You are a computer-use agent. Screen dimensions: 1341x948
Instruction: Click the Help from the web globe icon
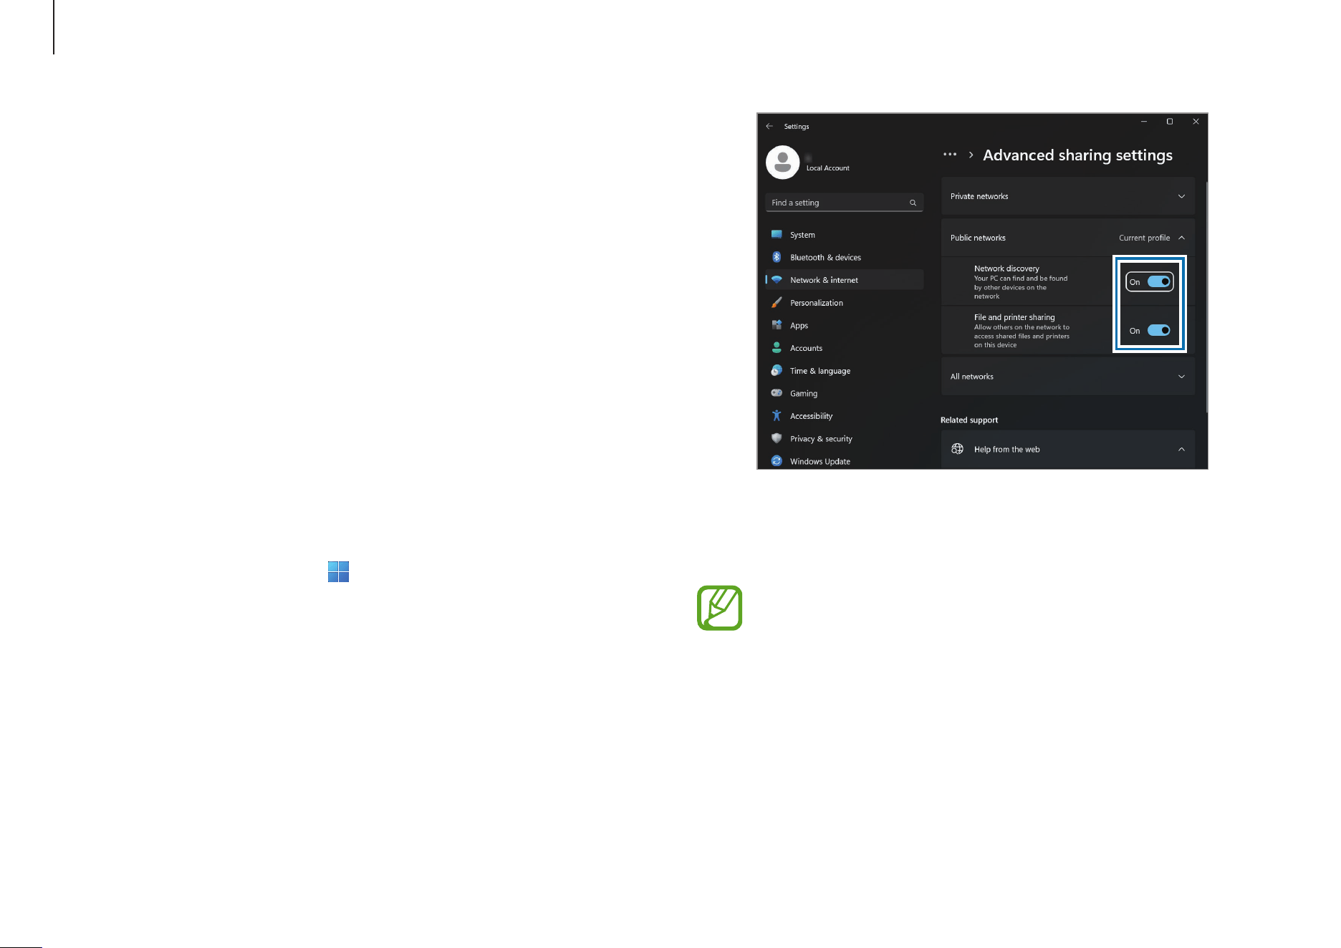957,449
